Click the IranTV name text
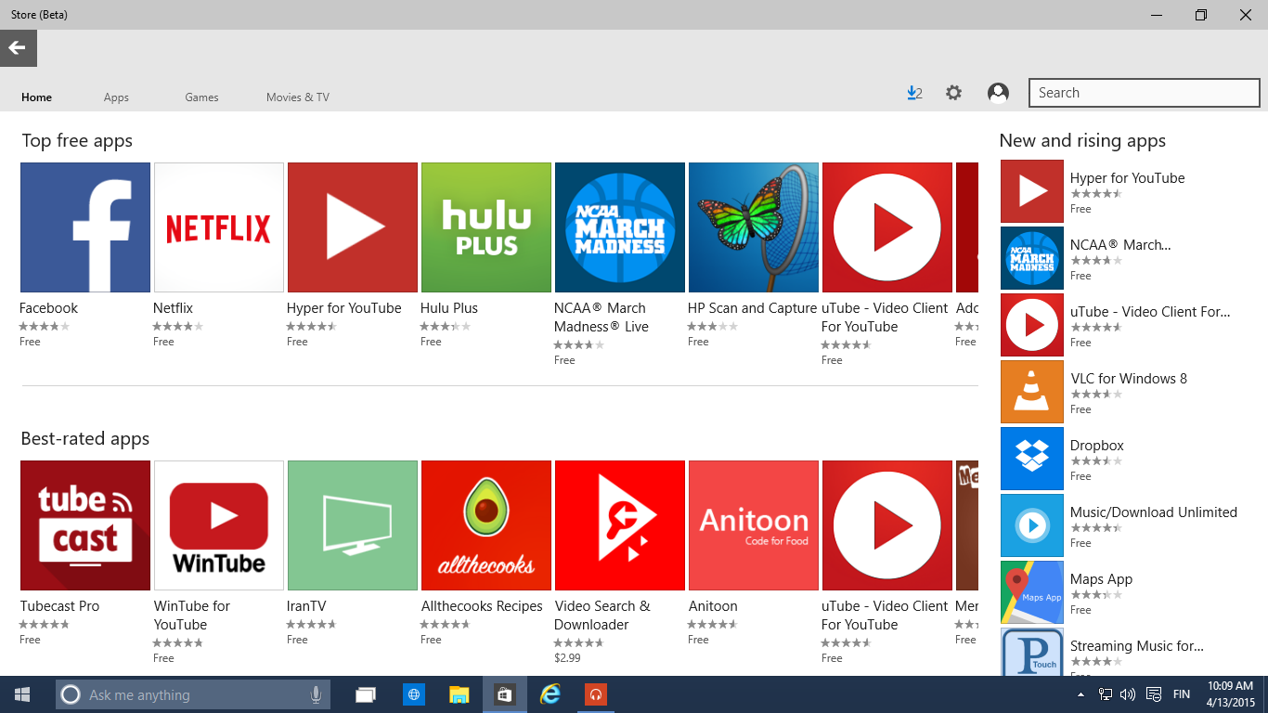Screen dimensions: 1268x713 (307, 606)
